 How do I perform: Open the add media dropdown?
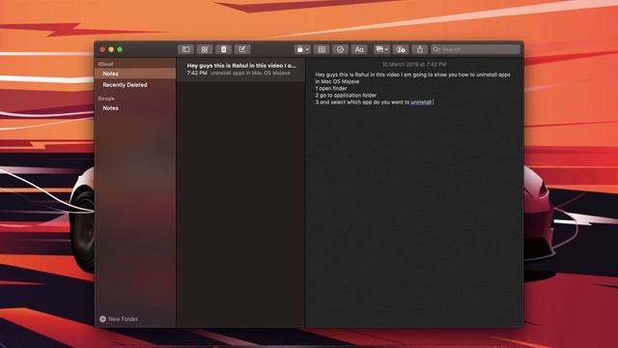point(381,49)
